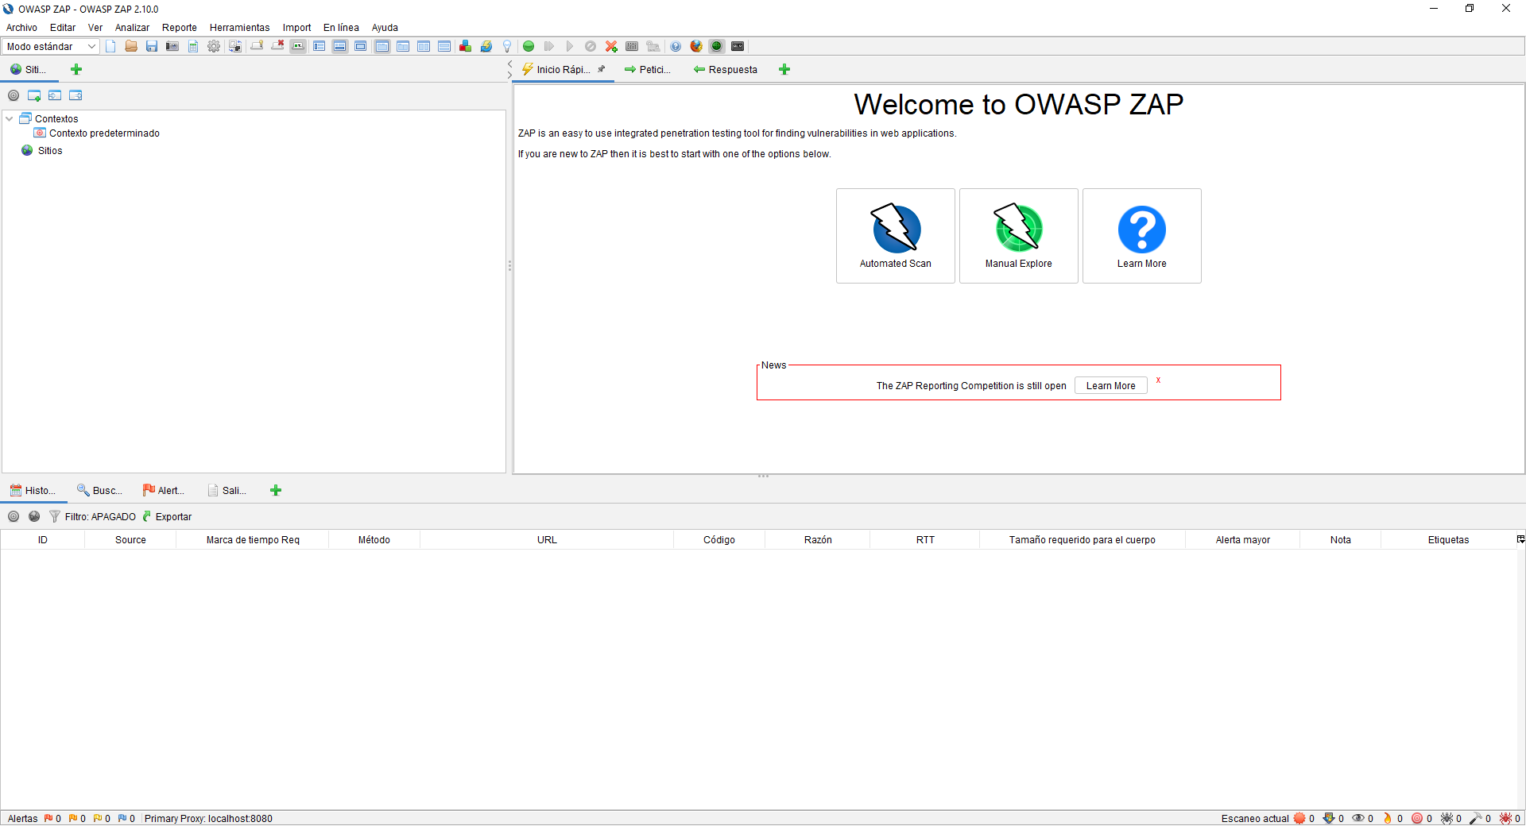Screen dimensions: 1526x826
Task: Open the Archivo menu
Action: tap(21, 28)
